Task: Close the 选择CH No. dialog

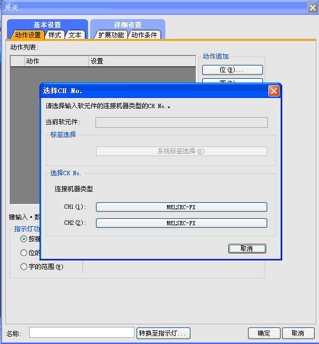Action: click(x=274, y=91)
